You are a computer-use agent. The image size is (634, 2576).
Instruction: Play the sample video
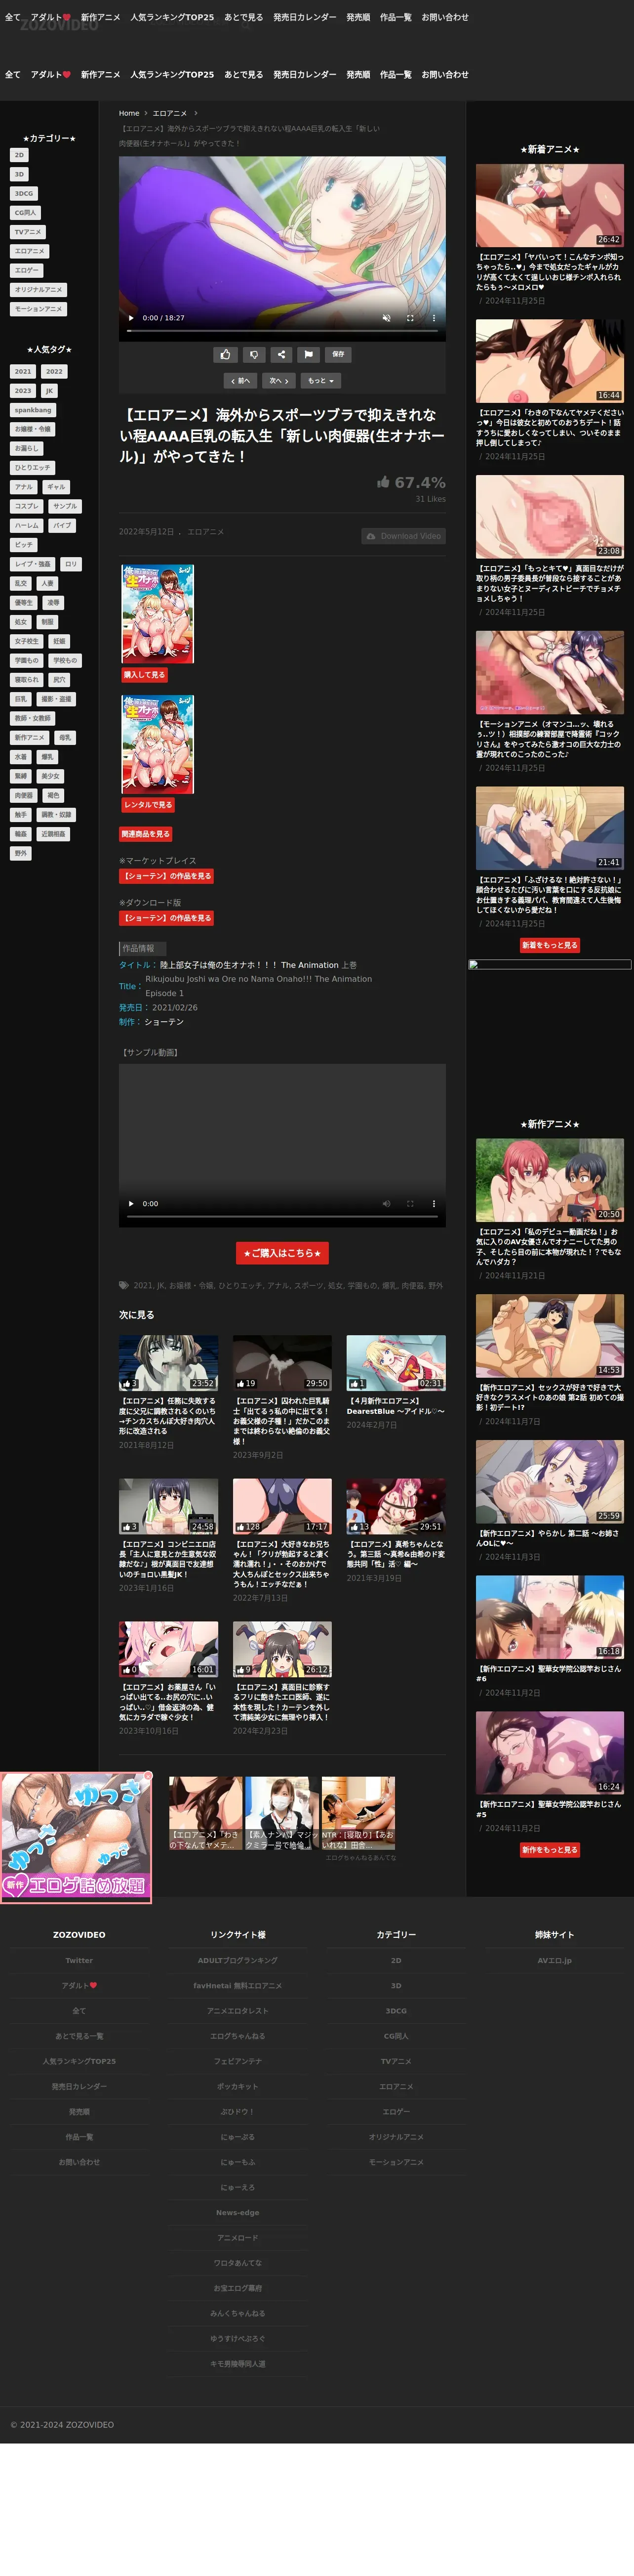(x=131, y=1204)
